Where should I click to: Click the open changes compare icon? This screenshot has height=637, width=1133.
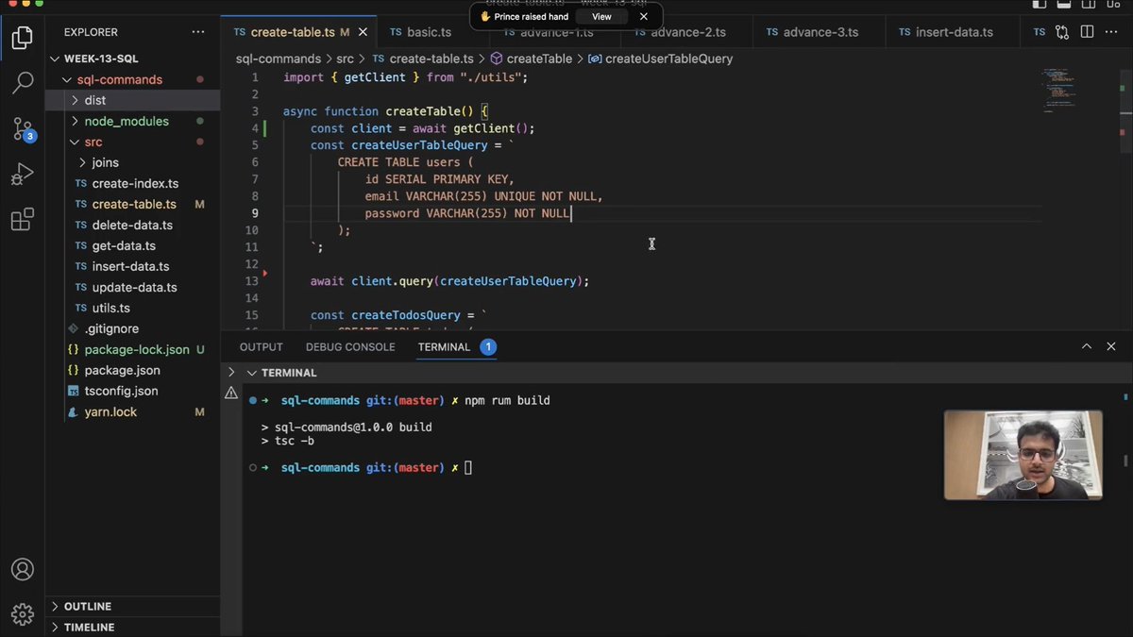click(1062, 32)
